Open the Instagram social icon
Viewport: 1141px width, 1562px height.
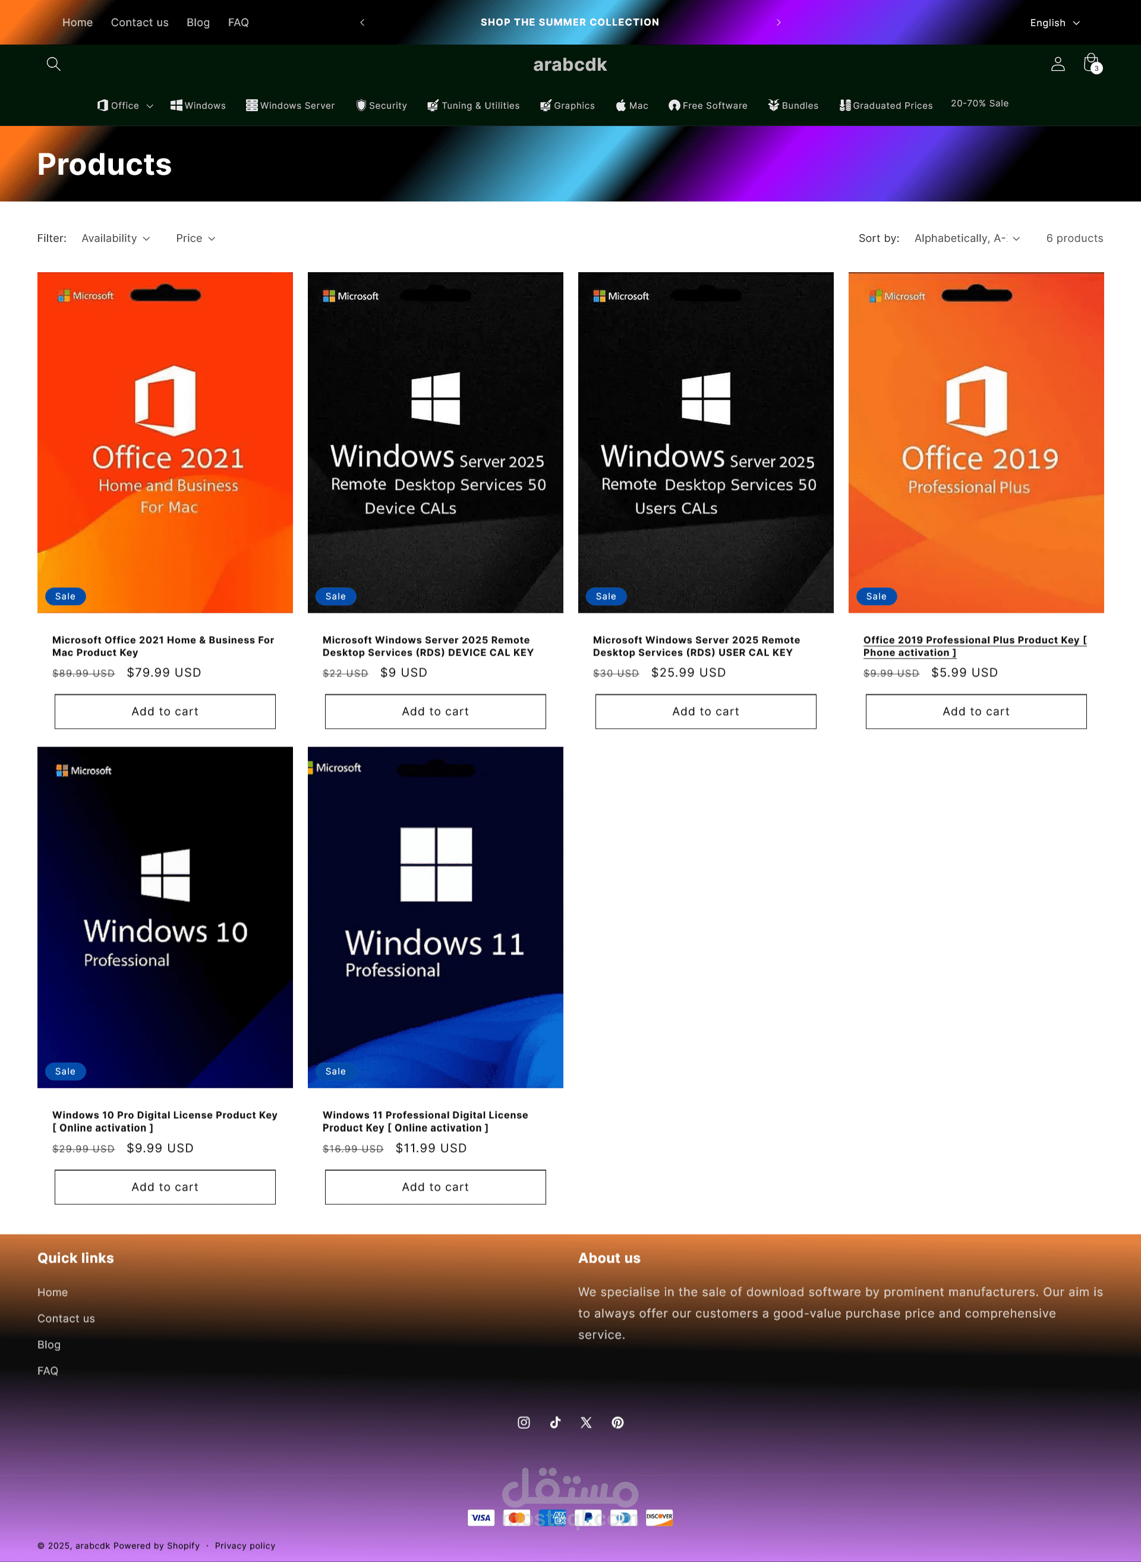(x=524, y=1422)
